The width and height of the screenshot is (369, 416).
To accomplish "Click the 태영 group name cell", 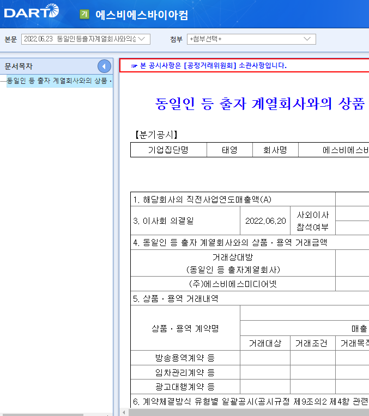I will pyautogui.click(x=229, y=150).
